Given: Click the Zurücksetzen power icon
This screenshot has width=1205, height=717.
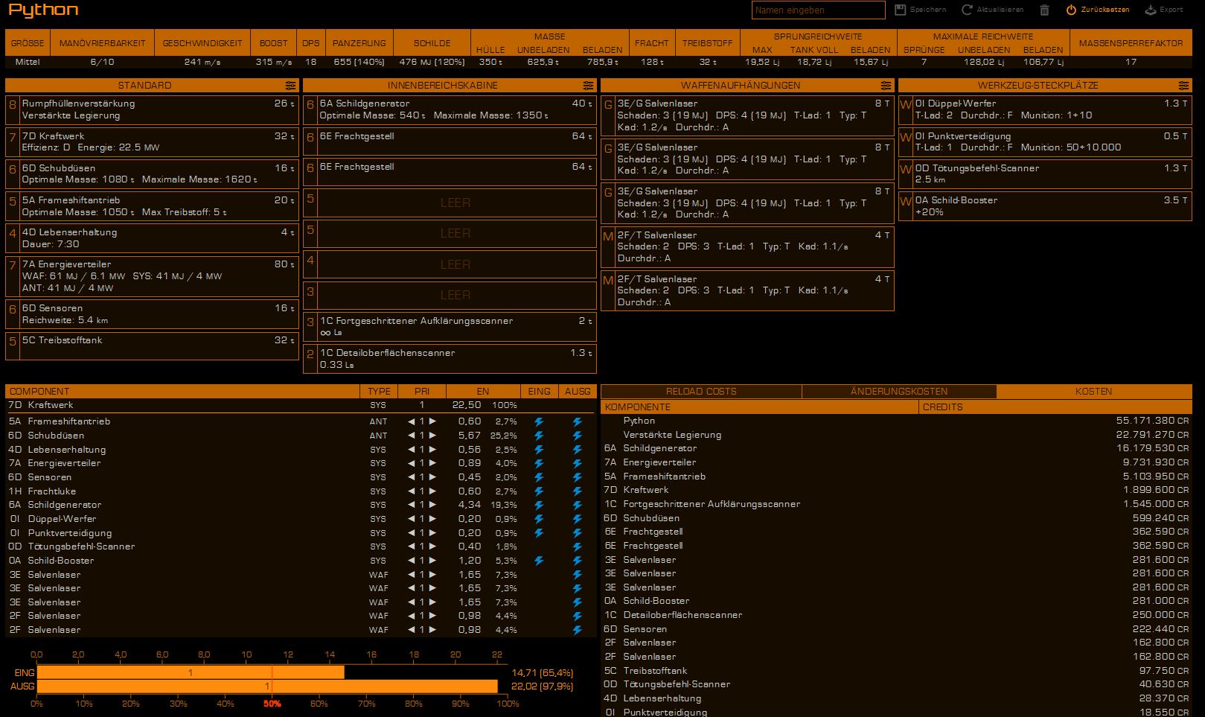Looking at the screenshot, I should tap(1071, 10).
